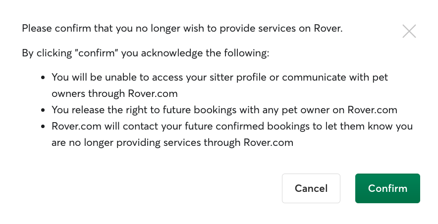This screenshot has width=438, height=224.
Task: Click the Cancel button
Action: (311, 188)
